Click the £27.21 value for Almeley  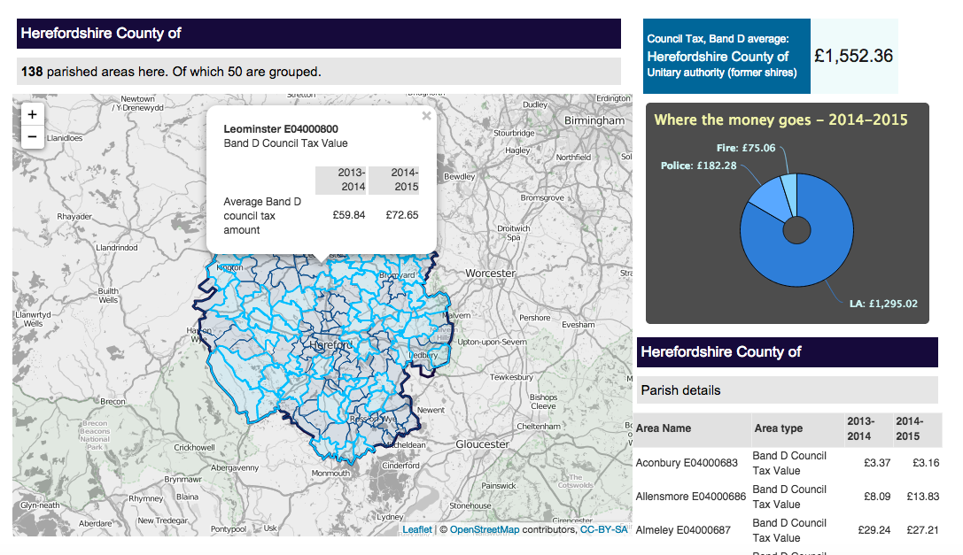(x=923, y=530)
